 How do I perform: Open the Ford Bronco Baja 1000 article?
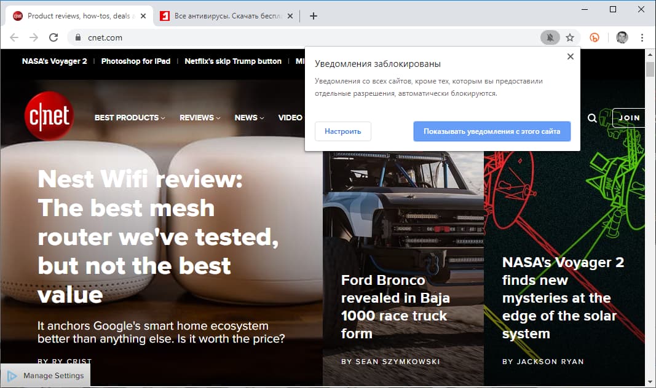click(395, 307)
